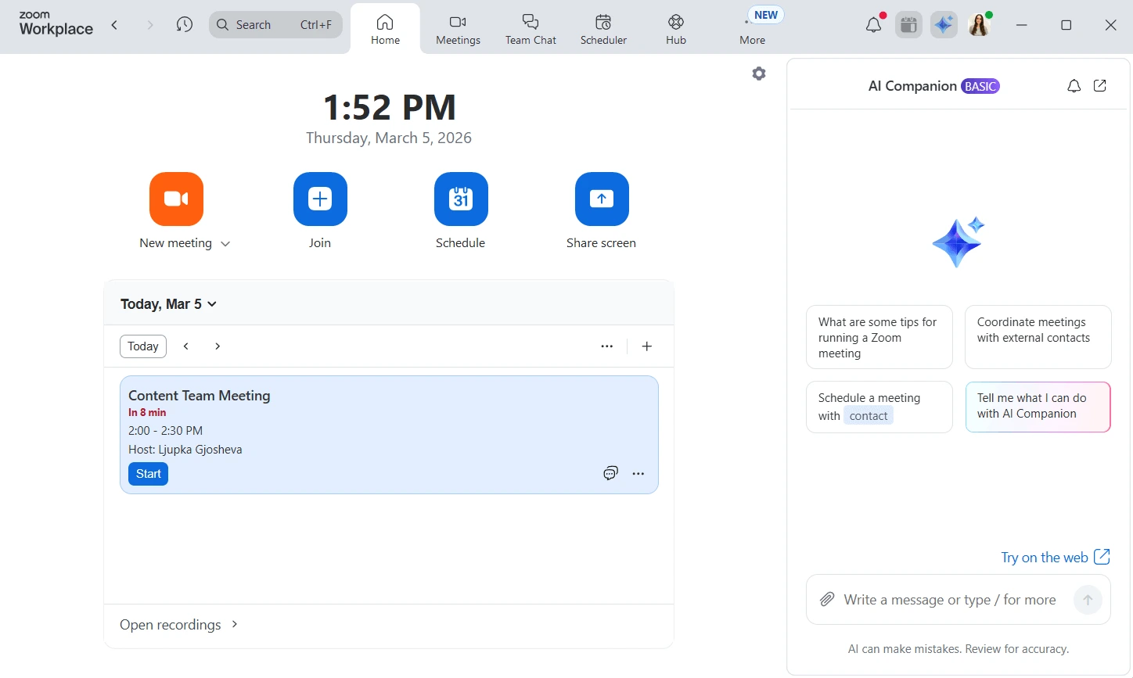Screen dimensions: 1133x678
Task: Click Share screen
Action: pyautogui.click(x=601, y=199)
